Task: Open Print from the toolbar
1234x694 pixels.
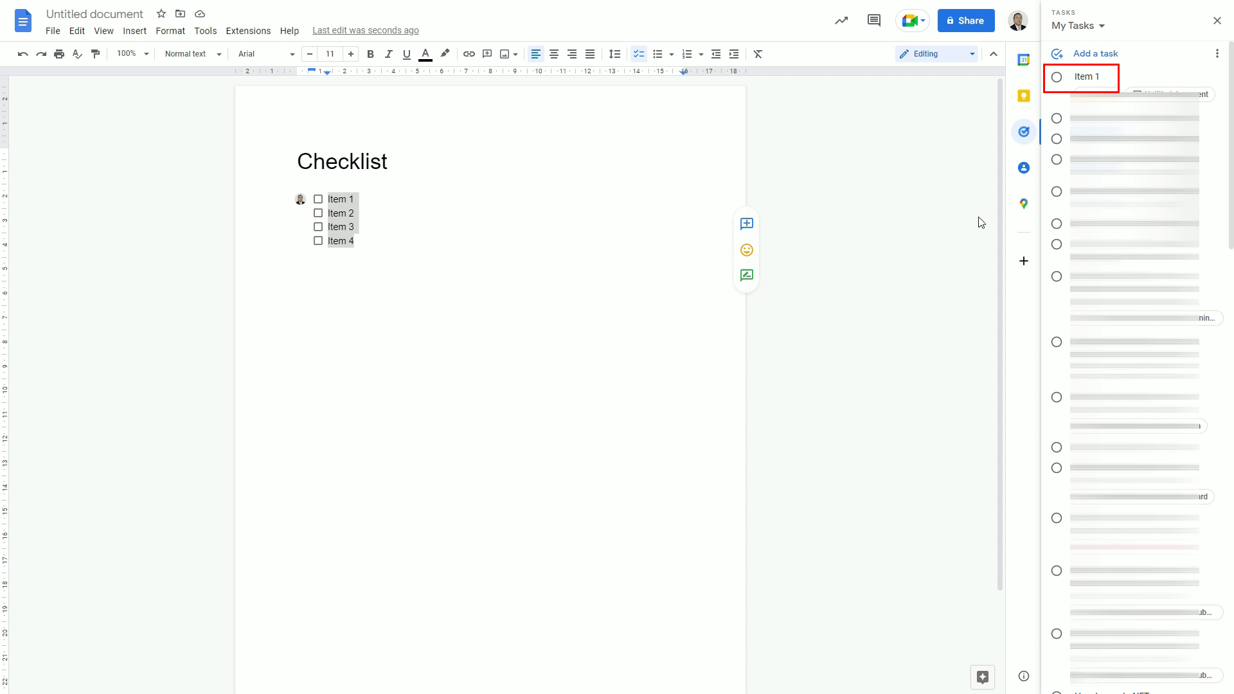Action: point(58,54)
